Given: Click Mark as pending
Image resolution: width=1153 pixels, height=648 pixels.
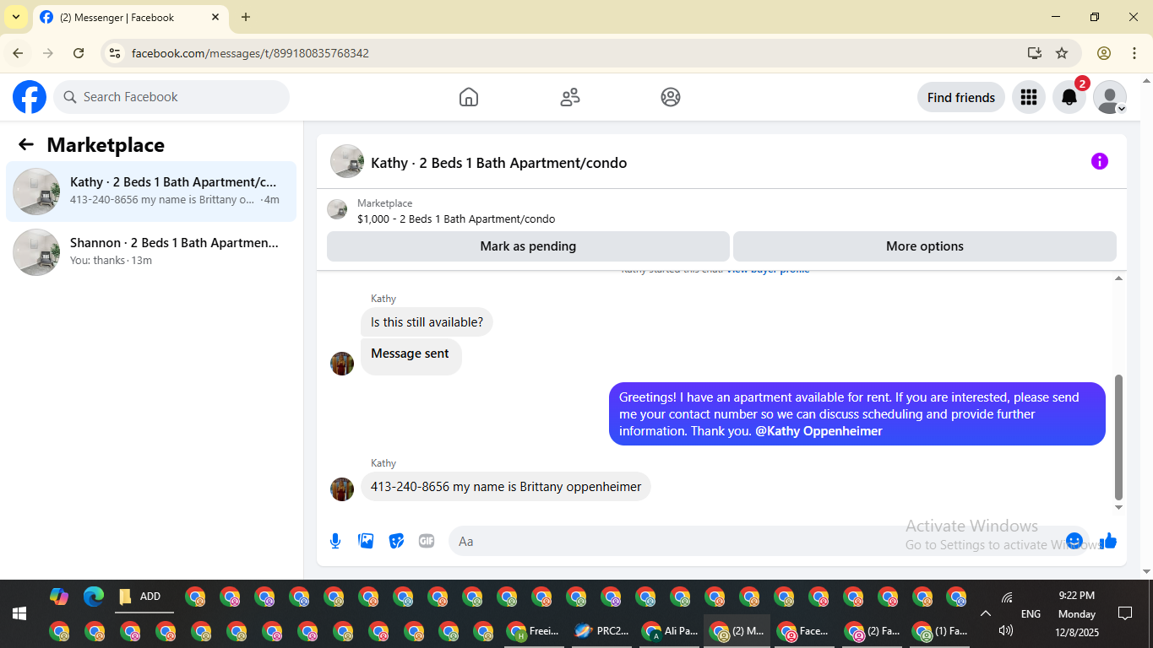Looking at the screenshot, I should tap(528, 246).
